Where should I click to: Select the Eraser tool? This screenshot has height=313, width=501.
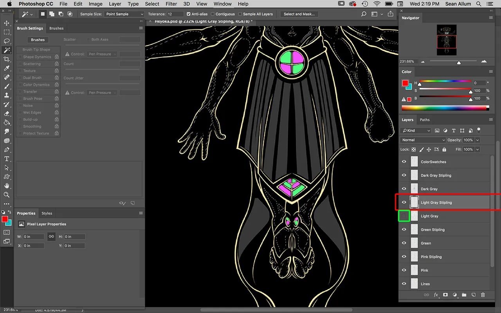point(7,113)
